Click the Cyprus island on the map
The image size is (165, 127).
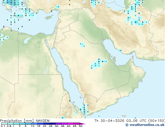pos(49,18)
